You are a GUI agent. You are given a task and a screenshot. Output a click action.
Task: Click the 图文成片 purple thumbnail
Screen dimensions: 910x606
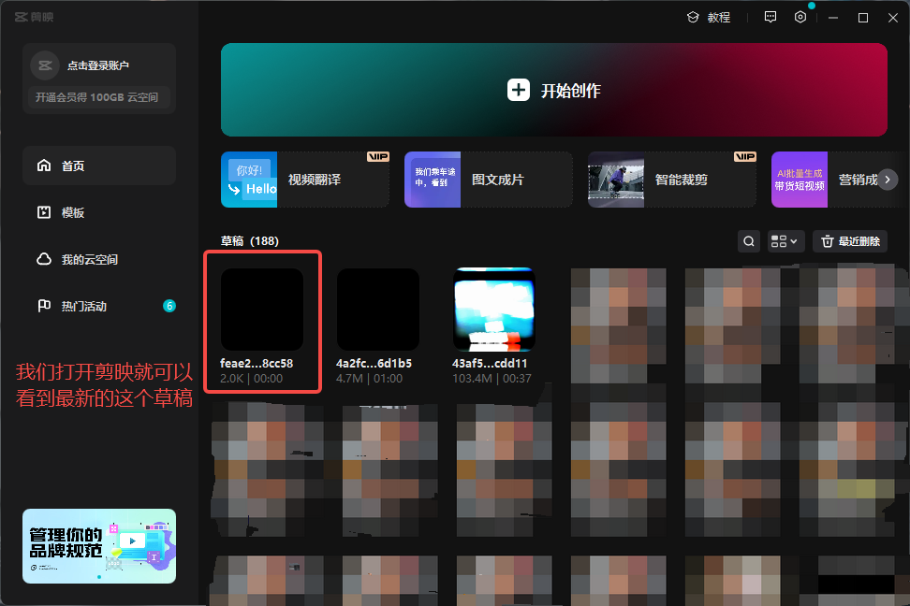(433, 180)
